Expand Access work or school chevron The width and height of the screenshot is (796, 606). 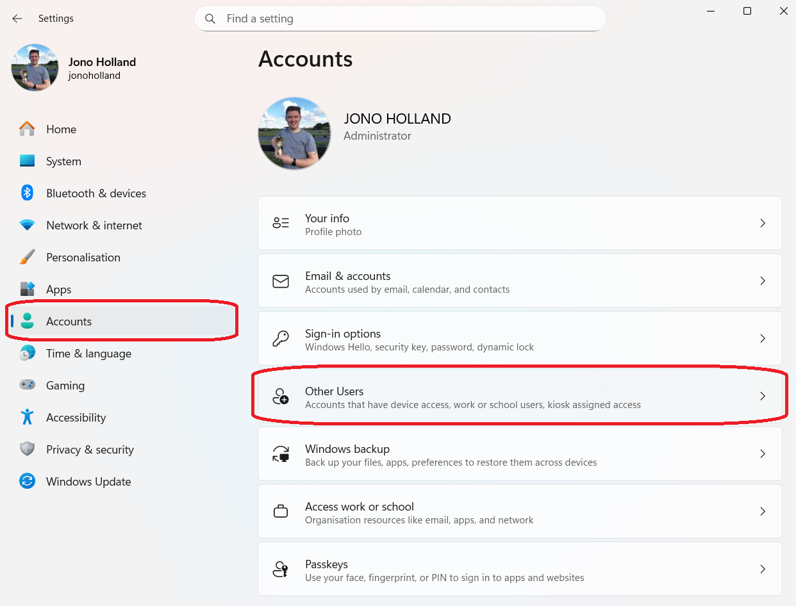point(763,511)
